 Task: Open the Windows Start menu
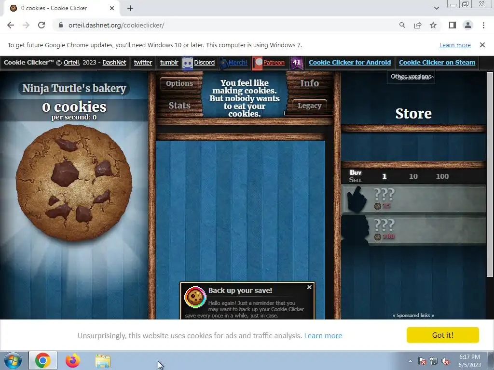click(x=13, y=360)
